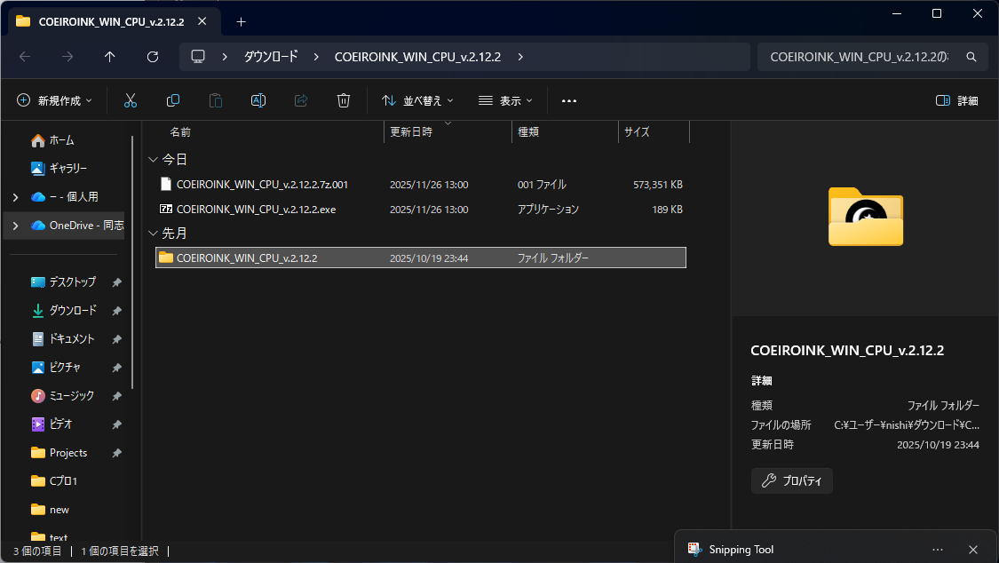999x563 pixels.
Task: Unpin ピクチャ using its pin icon
Action: 117,368
